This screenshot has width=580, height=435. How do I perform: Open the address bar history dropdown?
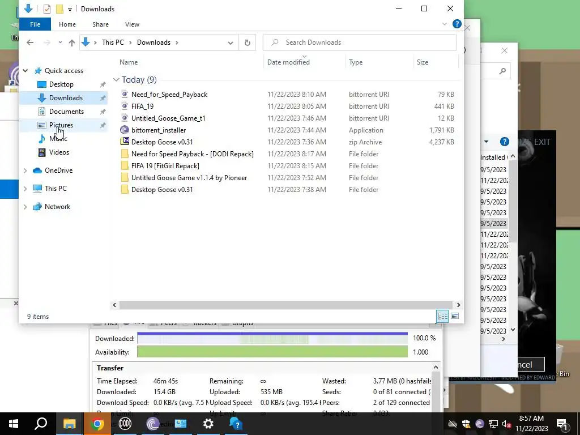[x=231, y=43]
